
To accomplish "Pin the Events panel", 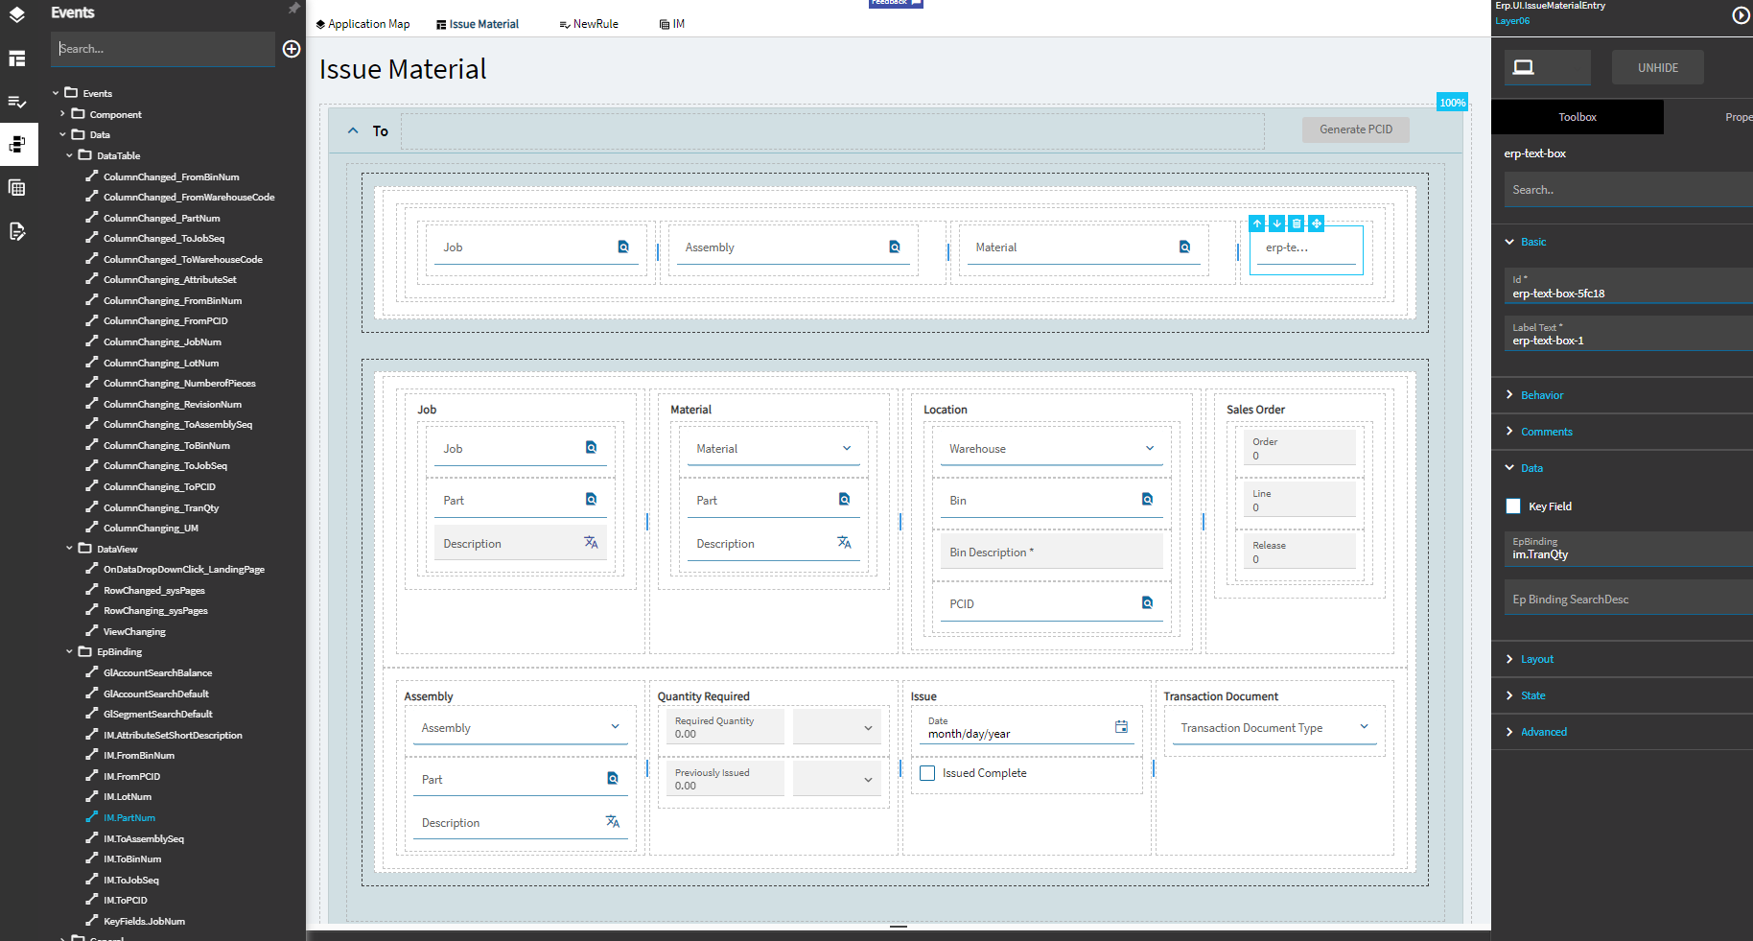I will click(294, 9).
